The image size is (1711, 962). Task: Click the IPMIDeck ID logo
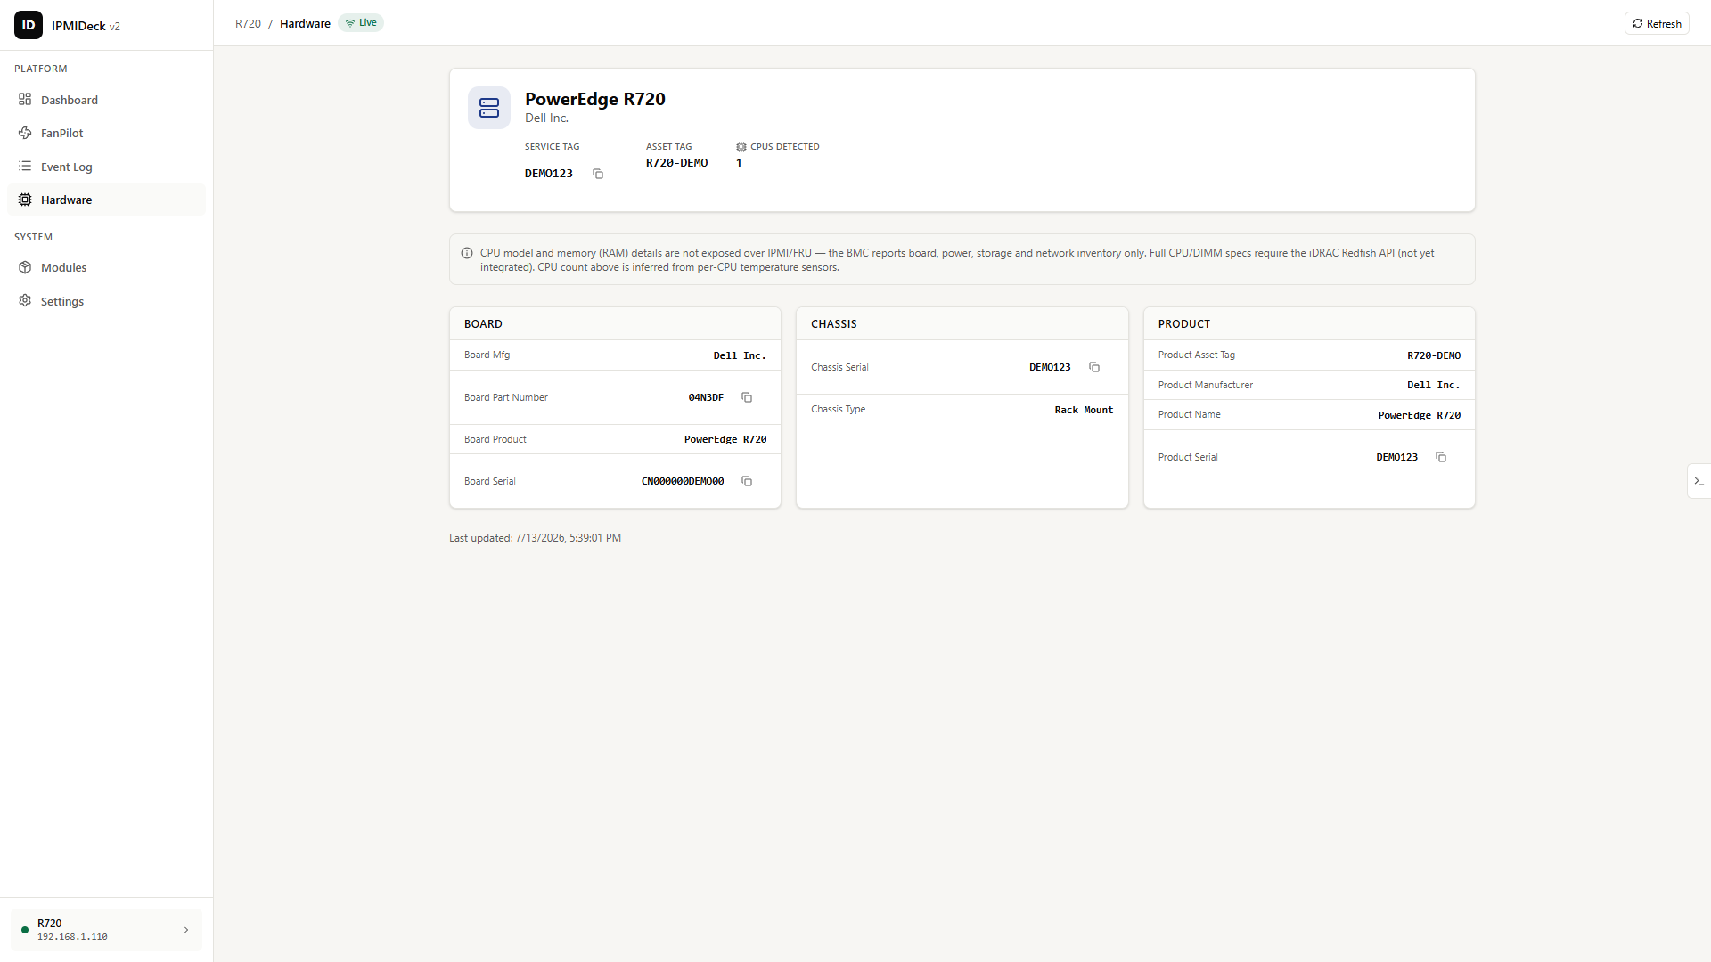pyautogui.click(x=29, y=25)
